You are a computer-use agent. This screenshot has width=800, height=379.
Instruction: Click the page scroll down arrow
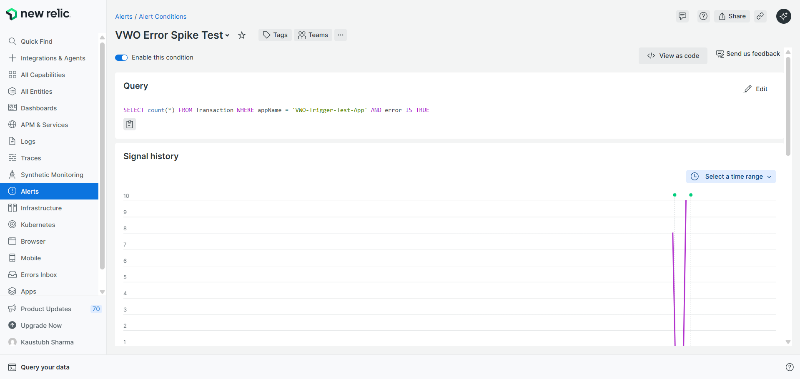click(788, 342)
